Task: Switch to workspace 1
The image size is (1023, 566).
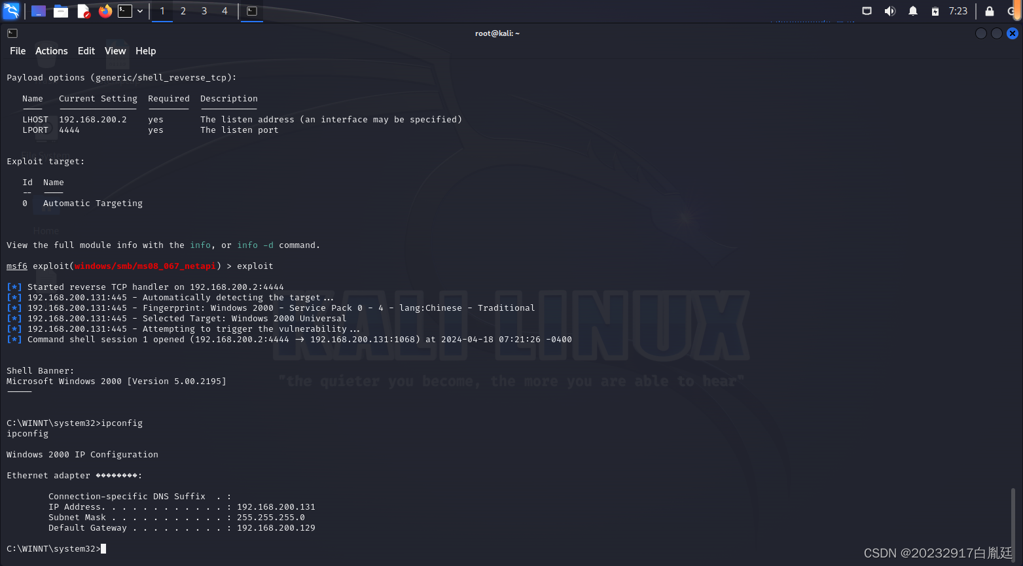Action: pyautogui.click(x=162, y=11)
